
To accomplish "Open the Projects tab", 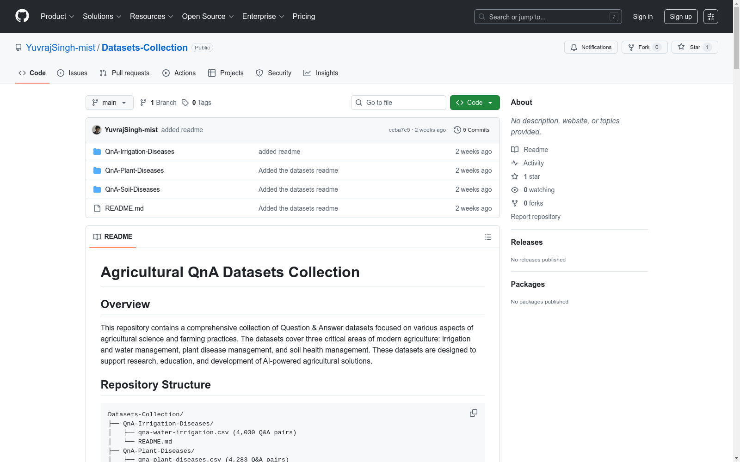I will [226, 73].
